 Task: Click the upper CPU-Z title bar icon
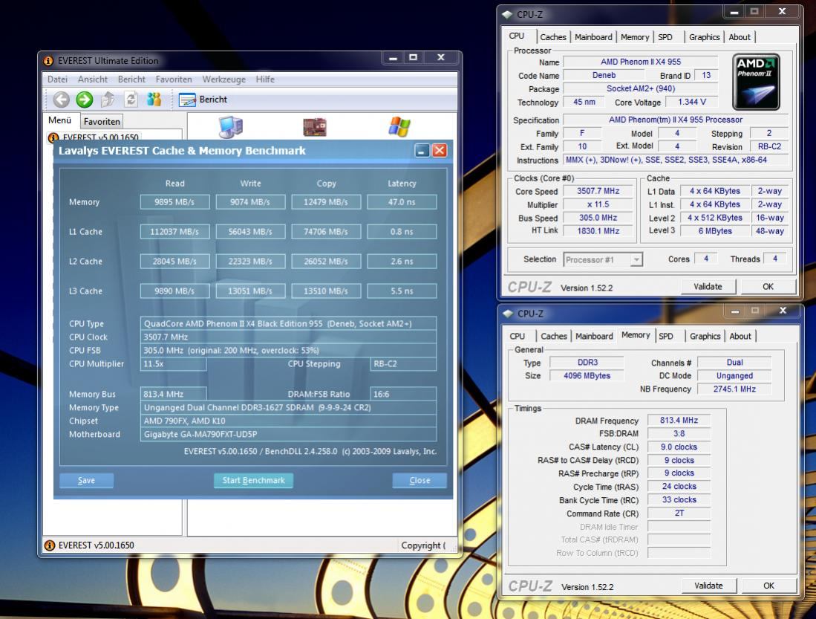pyautogui.click(x=507, y=14)
